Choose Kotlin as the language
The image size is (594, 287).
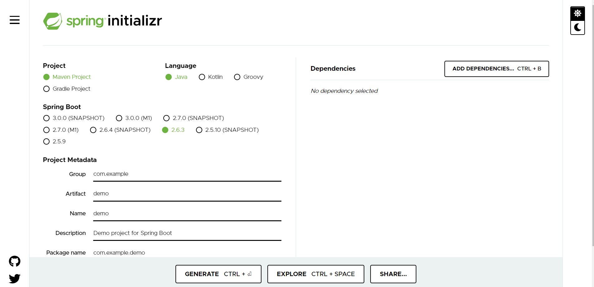(x=211, y=77)
